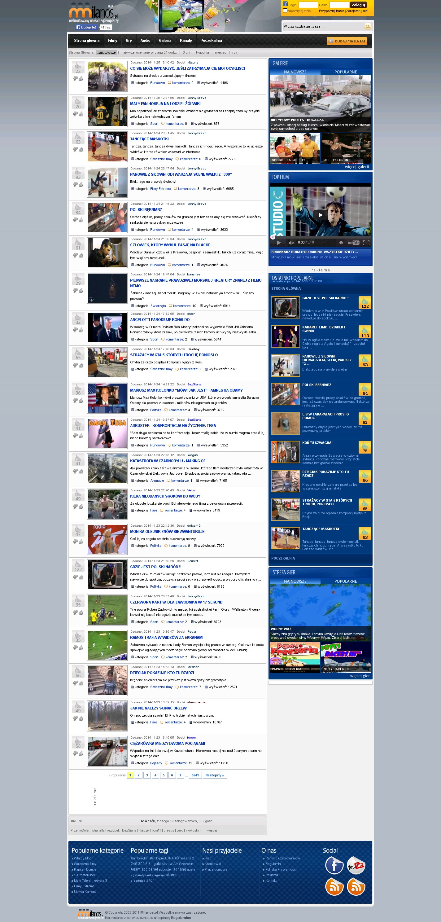The height and width of the screenshot is (922, 441).
Task: Open 'Kapitan Bomba' popular category
Action: click(85, 869)
